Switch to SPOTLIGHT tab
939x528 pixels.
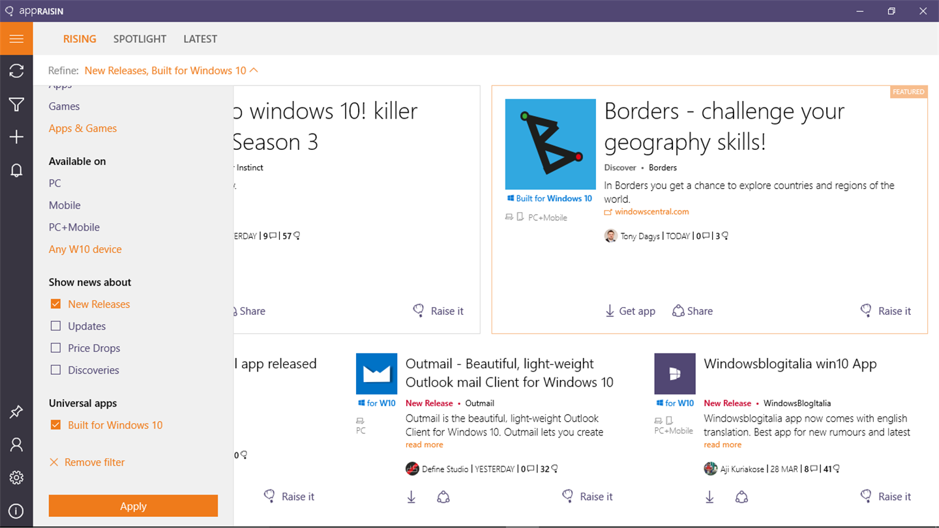140,39
